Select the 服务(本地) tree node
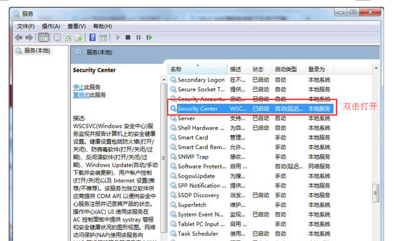This screenshot has width=396, height=241. tap(37, 51)
